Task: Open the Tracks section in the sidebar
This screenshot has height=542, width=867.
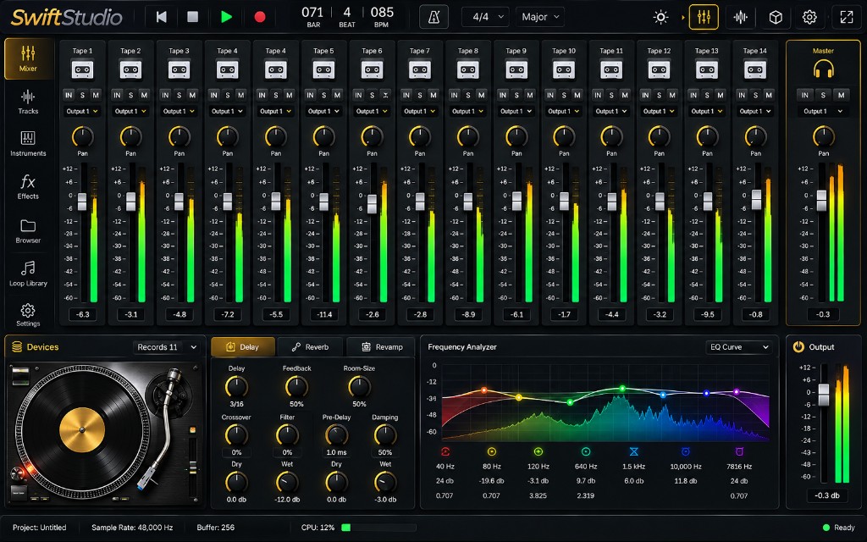Action: click(x=28, y=102)
